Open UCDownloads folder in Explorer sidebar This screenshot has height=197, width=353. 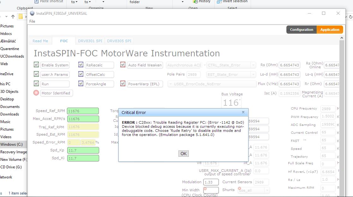[x=12, y=56]
